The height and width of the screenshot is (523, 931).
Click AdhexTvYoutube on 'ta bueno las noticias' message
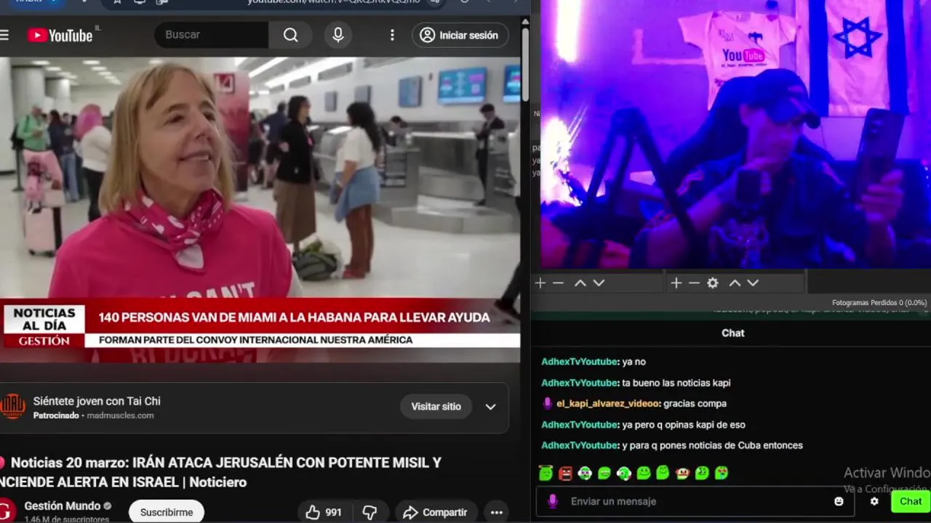coord(580,383)
